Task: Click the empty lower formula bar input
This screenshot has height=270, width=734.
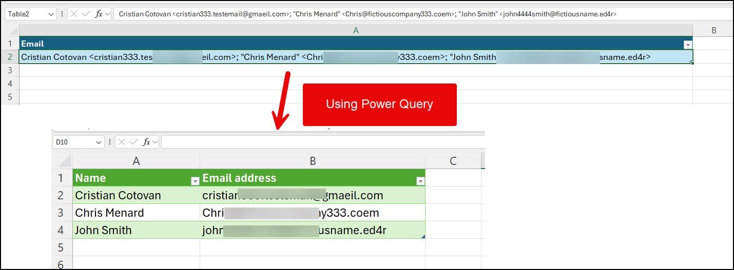Action: [323, 142]
